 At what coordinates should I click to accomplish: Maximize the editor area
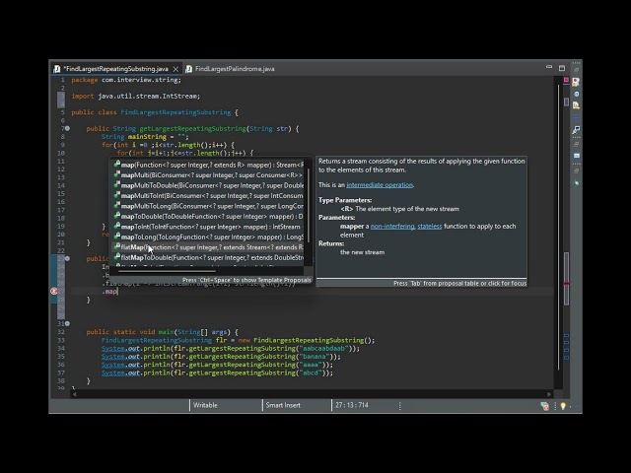click(x=562, y=68)
